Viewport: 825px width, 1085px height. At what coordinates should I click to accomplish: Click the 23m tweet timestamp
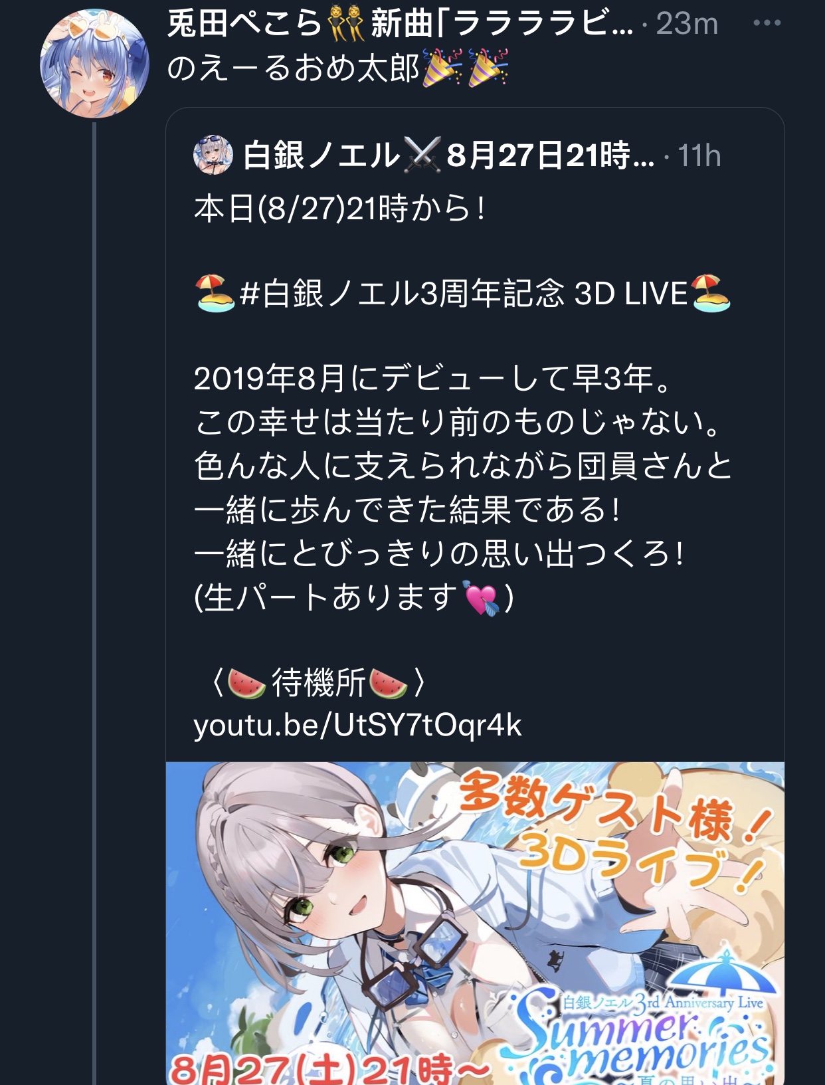pos(687,24)
